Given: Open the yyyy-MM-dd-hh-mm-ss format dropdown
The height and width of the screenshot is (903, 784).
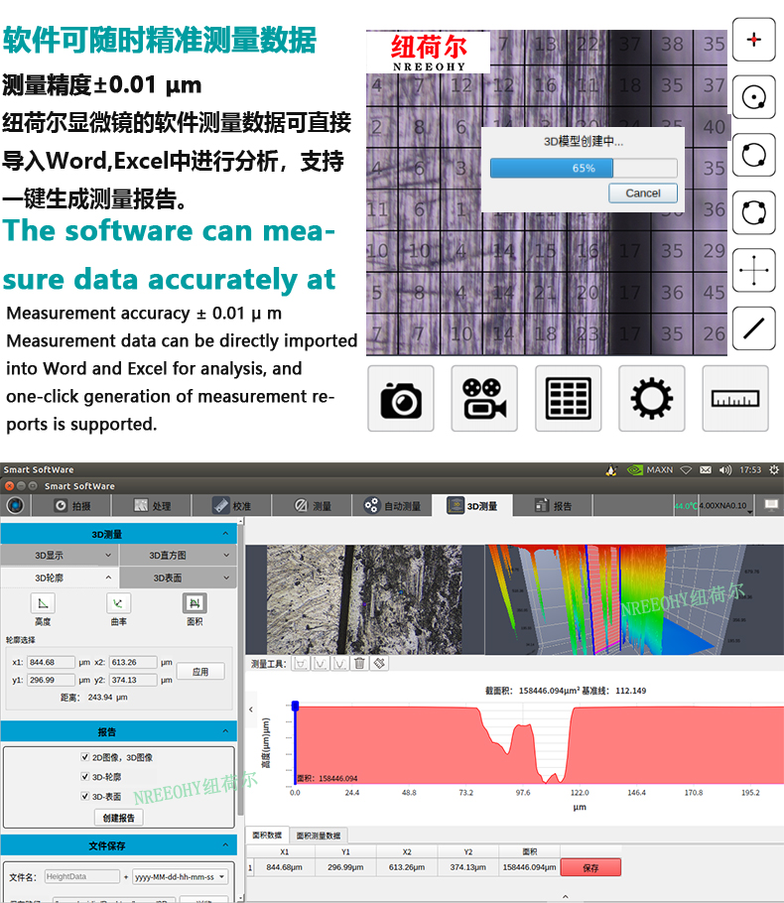Looking at the screenshot, I should pos(181,876).
